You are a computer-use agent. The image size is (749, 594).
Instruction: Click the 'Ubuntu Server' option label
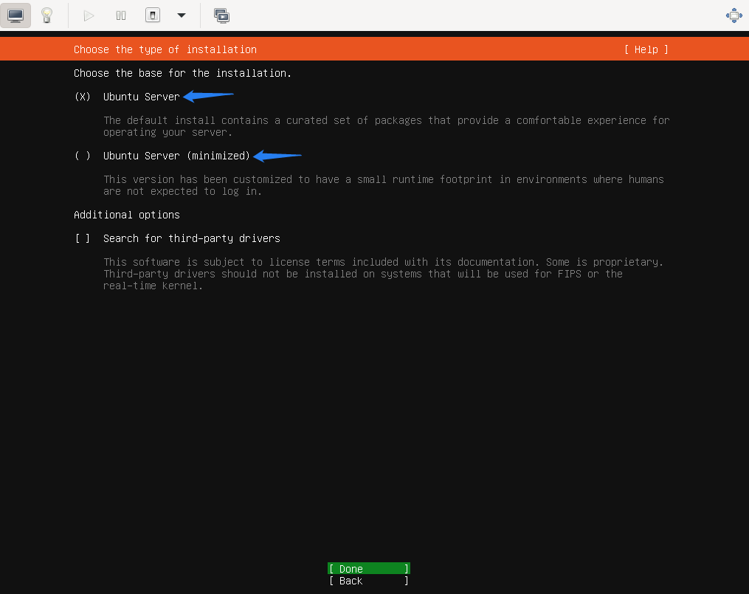[141, 97]
